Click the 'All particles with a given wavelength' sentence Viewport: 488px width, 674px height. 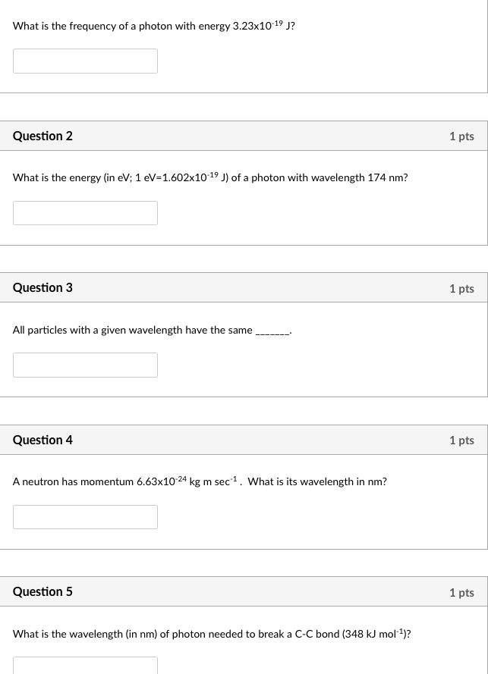click(153, 330)
